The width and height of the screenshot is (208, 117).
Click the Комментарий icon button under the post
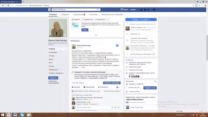(89, 87)
